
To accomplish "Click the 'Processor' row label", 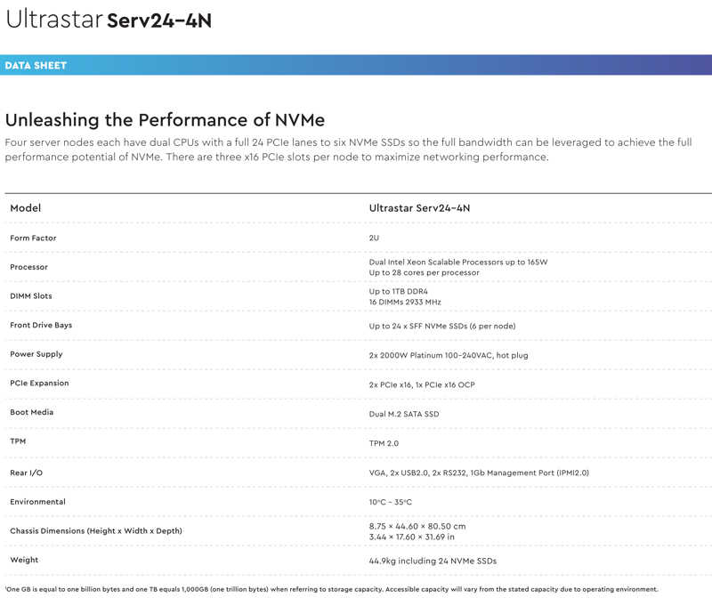I will coord(28,267).
